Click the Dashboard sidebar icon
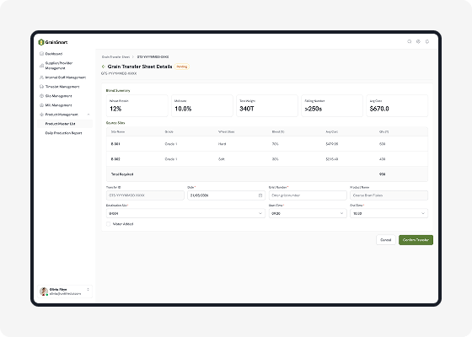 point(41,54)
